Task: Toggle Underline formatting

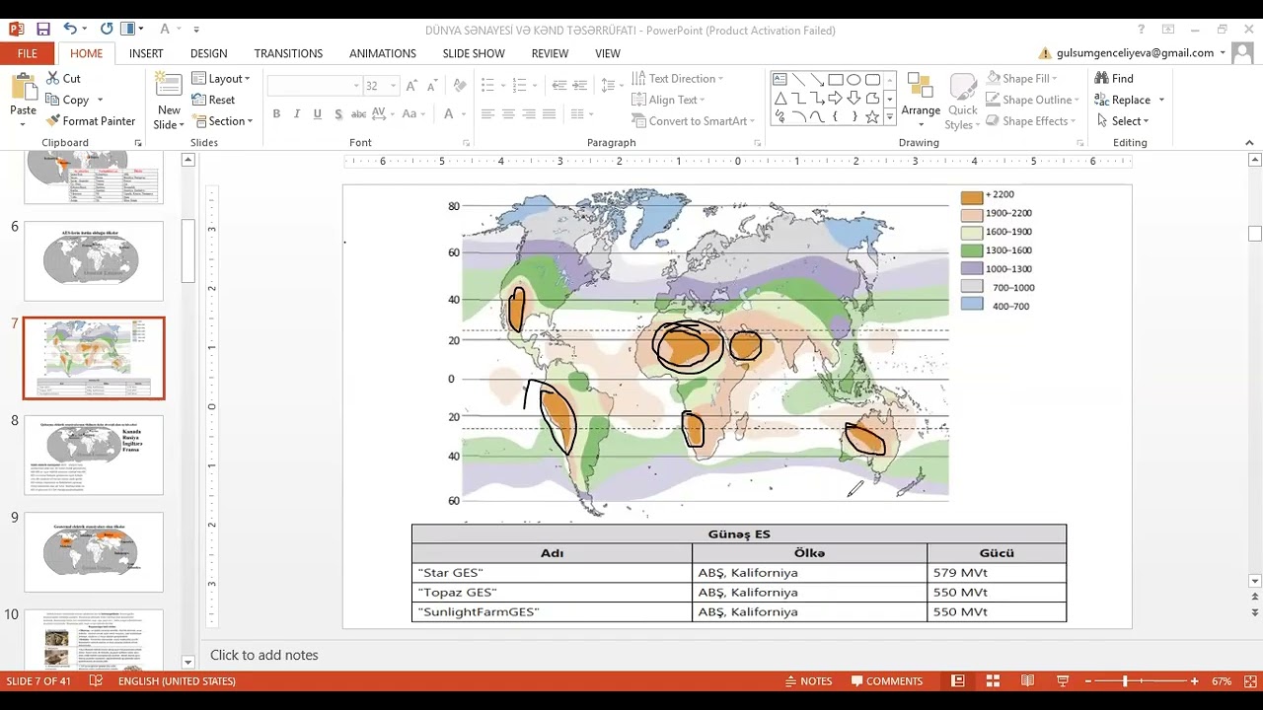Action: [317, 114]
